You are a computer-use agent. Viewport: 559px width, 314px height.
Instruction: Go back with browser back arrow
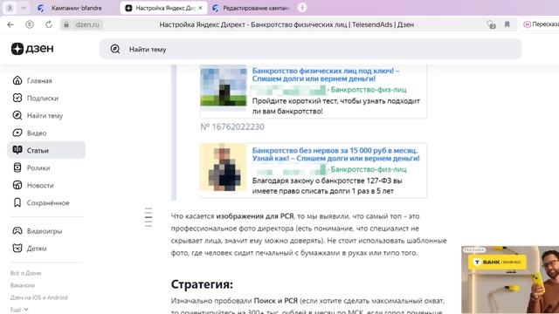tap(10, 24)
